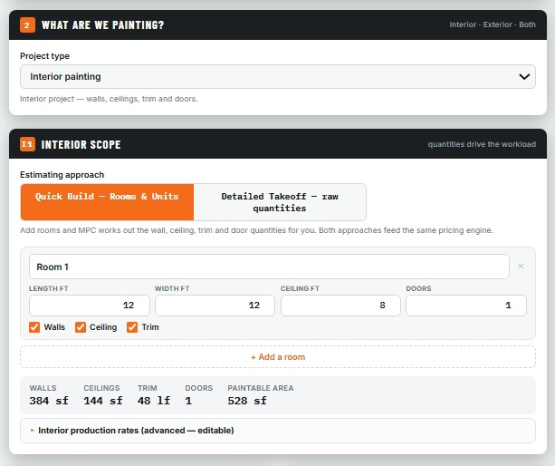
Task: Click the 384 sf walls total
Action: pyautogui.click(x=49, y=401)
